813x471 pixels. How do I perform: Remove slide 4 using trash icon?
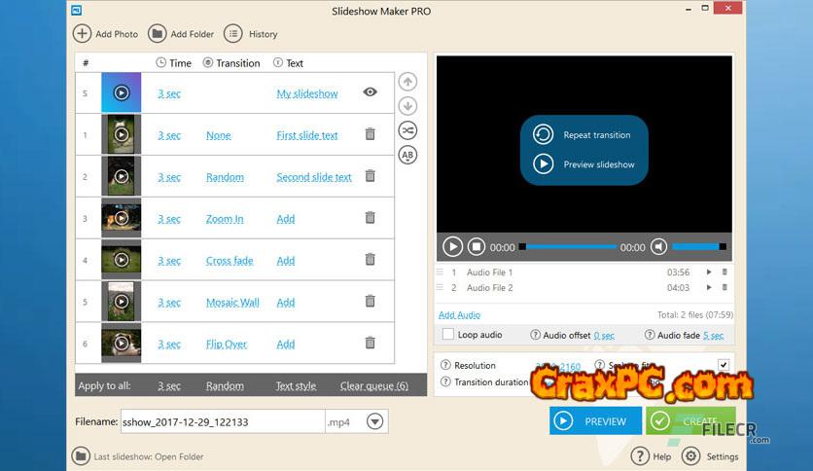[x=371, y=259]
